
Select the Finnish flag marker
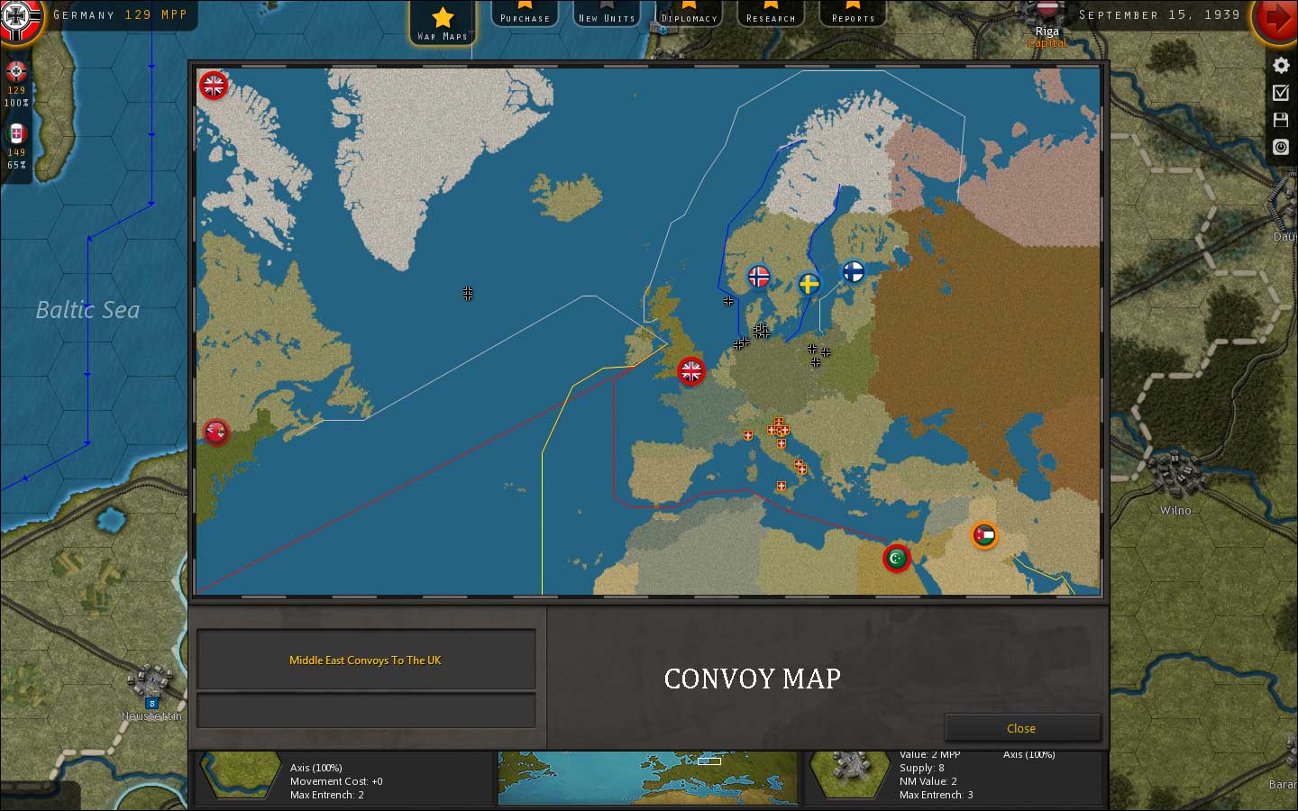pos(853,271)
